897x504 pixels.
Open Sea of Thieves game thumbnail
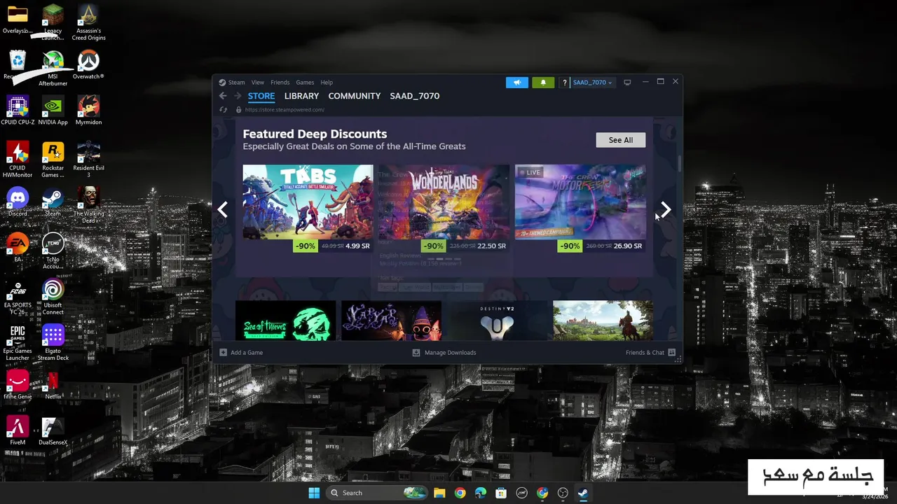[285, 321]
